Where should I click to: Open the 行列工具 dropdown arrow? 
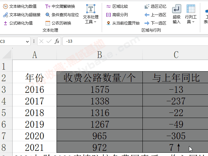point(193,22)
